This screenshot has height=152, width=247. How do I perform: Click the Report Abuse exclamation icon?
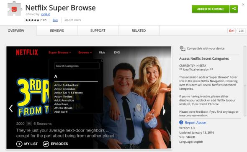click(x=181, y=122)
